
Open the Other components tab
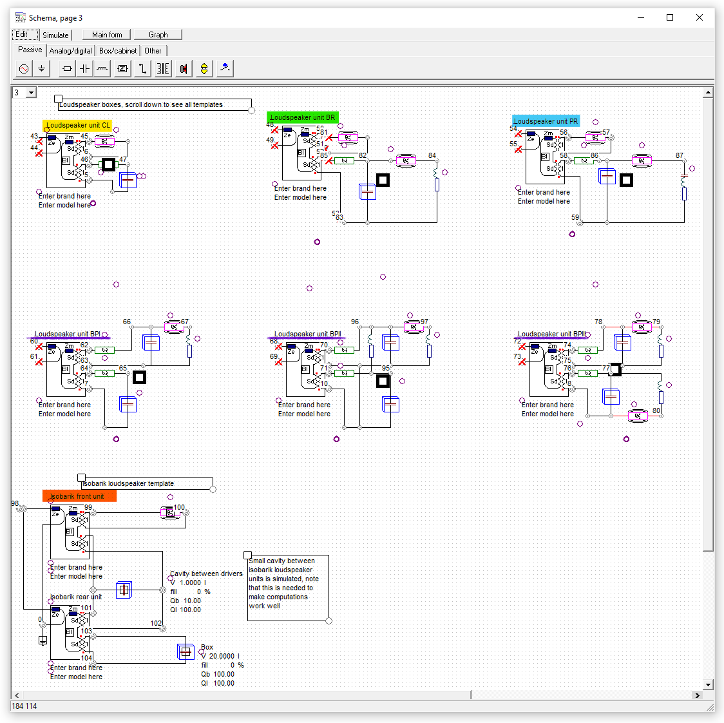click(153, 51)
